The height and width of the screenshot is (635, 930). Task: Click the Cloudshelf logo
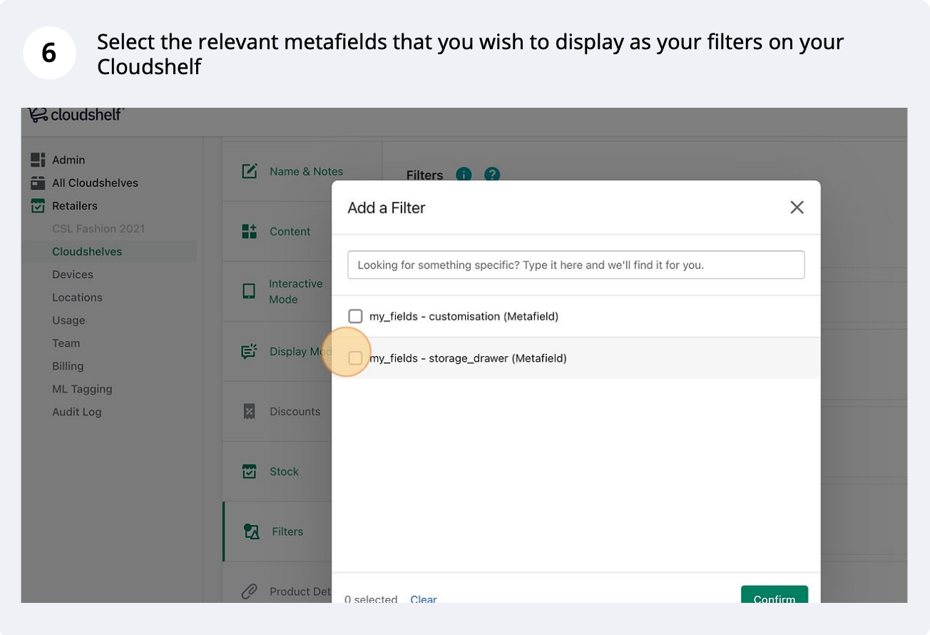pos(76,114)
